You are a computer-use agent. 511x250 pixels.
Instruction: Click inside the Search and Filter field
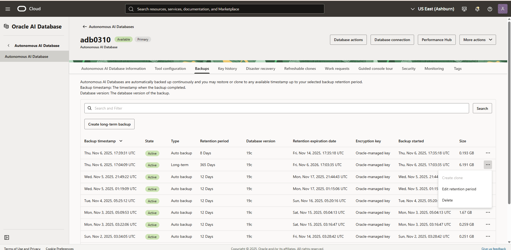187,108
